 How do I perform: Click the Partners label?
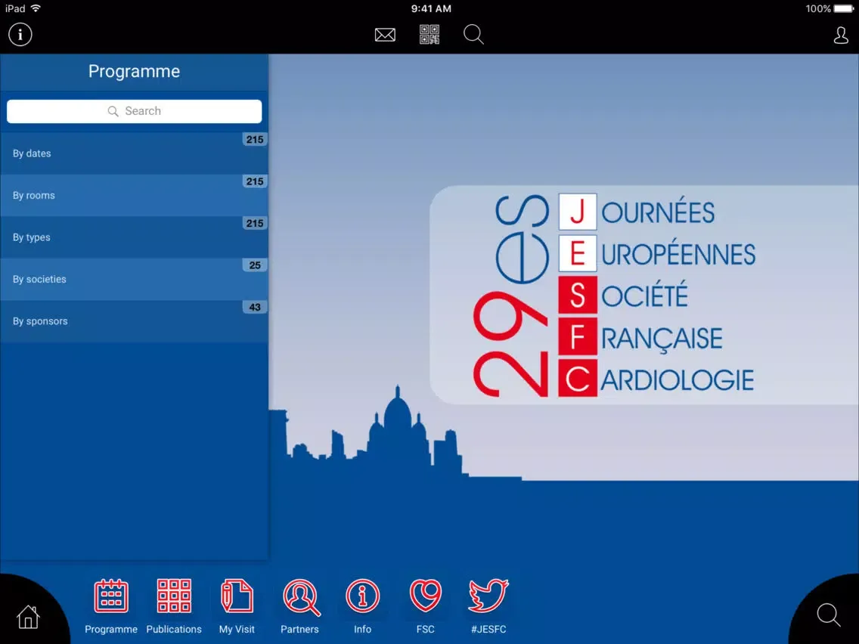pos(299,629)
